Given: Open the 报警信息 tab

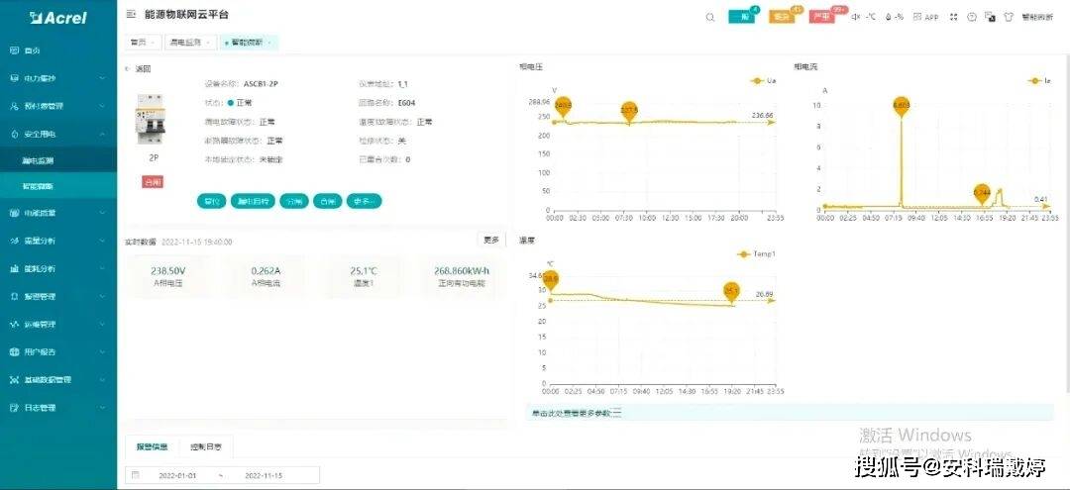Looking at the screenshot, I should click(152, 447).
